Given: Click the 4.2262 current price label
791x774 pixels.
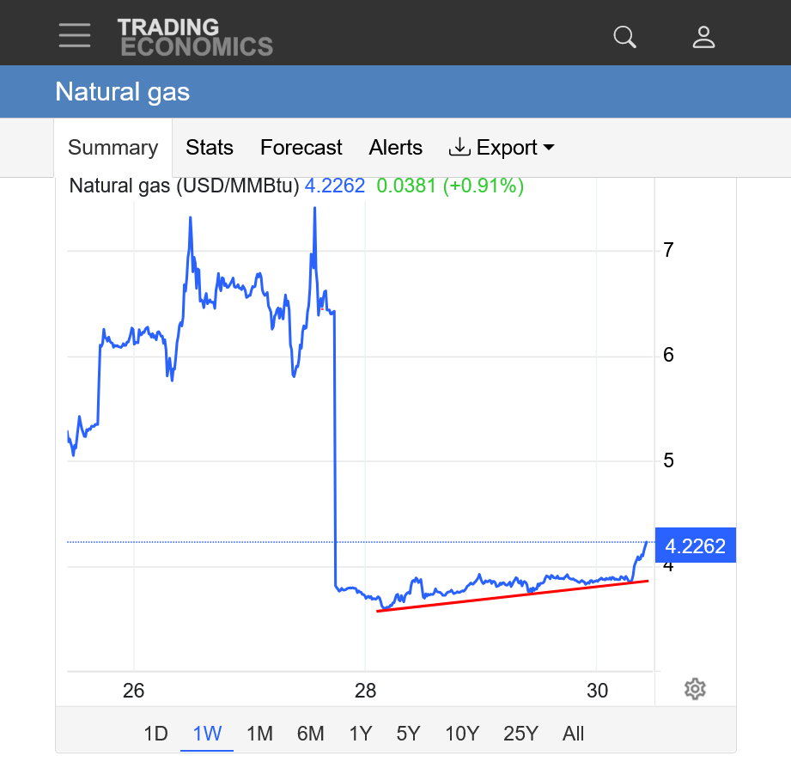Looking at the screenshot, I should (x=695, y=545).
